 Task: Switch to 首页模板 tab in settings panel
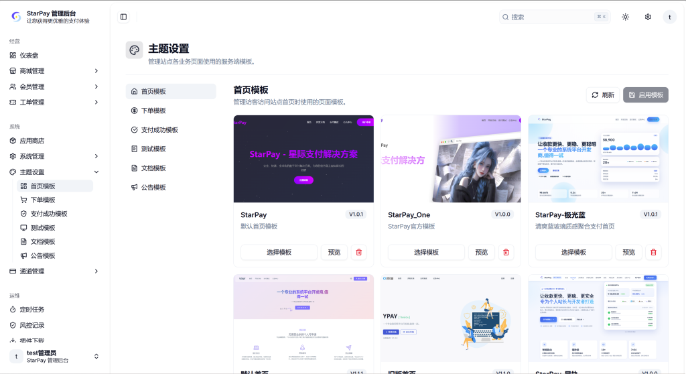(171, 92)
